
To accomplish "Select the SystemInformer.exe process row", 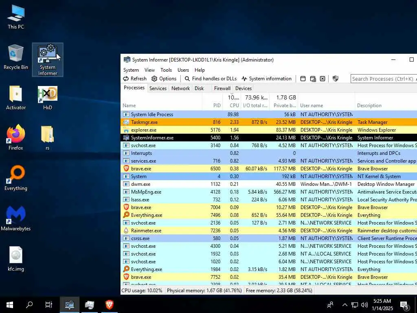I will click(269, 138).
